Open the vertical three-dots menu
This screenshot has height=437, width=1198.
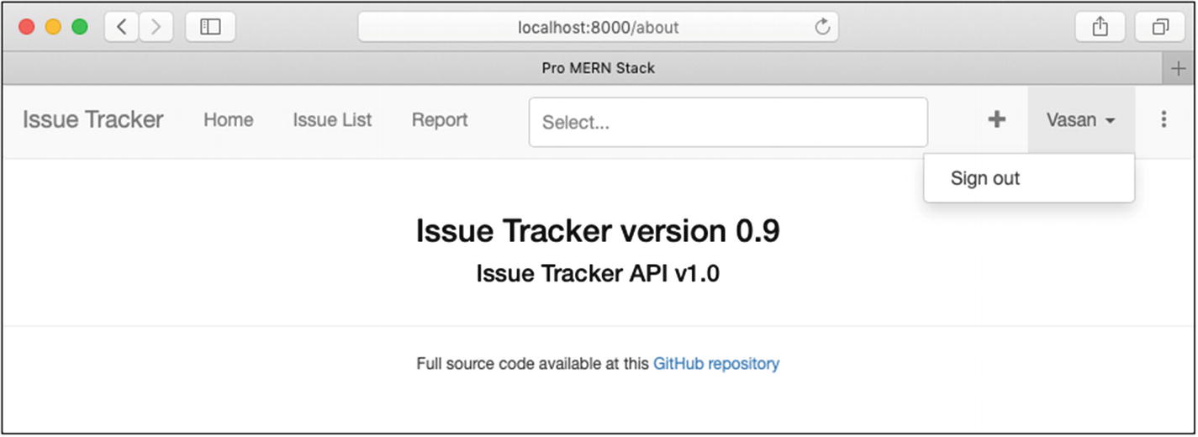pos(1164,119)
